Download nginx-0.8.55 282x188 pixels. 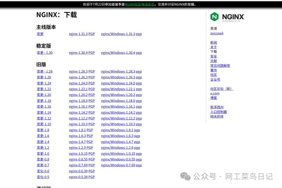(78, 159)
